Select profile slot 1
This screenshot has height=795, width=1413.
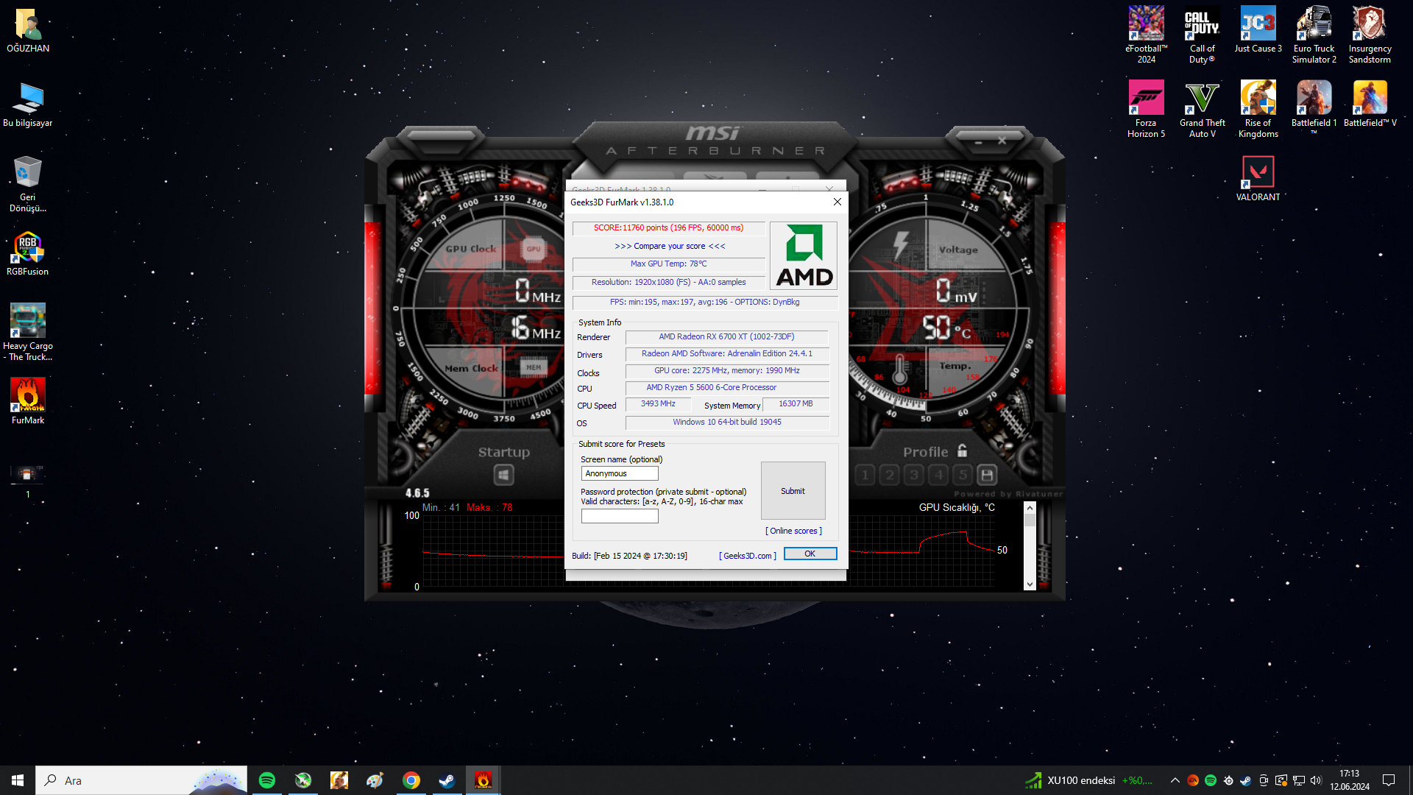click(x=865, y=476)
